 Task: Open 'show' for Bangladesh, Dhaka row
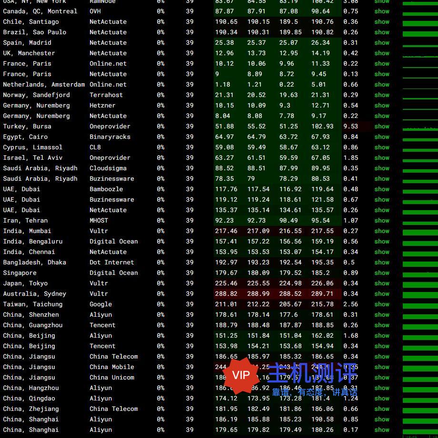382,263
